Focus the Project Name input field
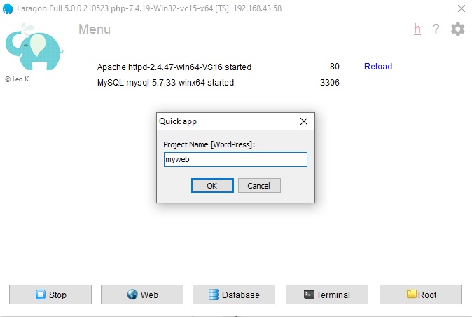Viewport: 472px width, 317px height. [x=235, y=159]
